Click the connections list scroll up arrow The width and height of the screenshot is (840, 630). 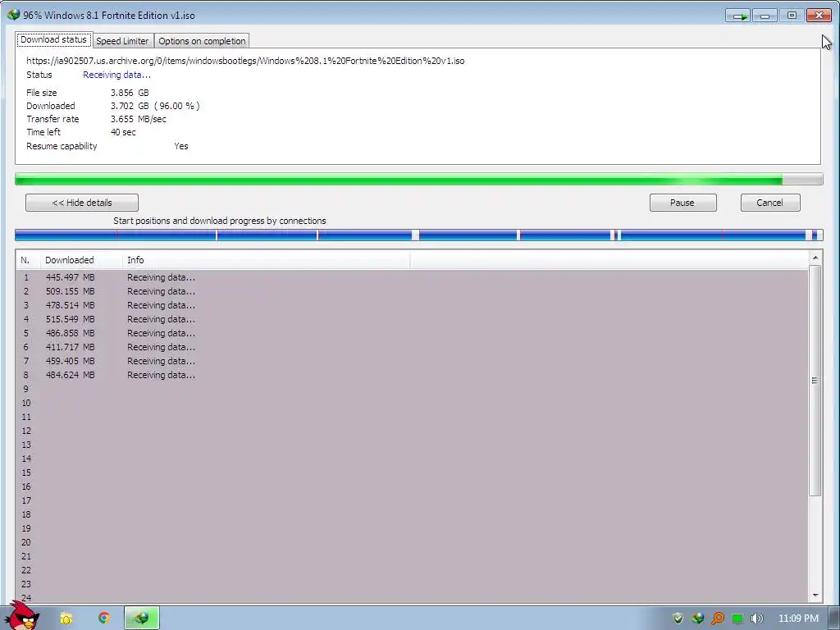click(815, 258)
